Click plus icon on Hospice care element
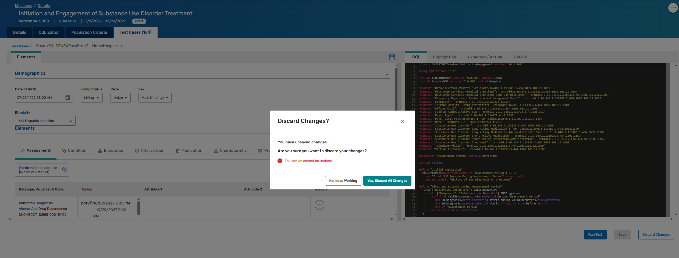 65,169
